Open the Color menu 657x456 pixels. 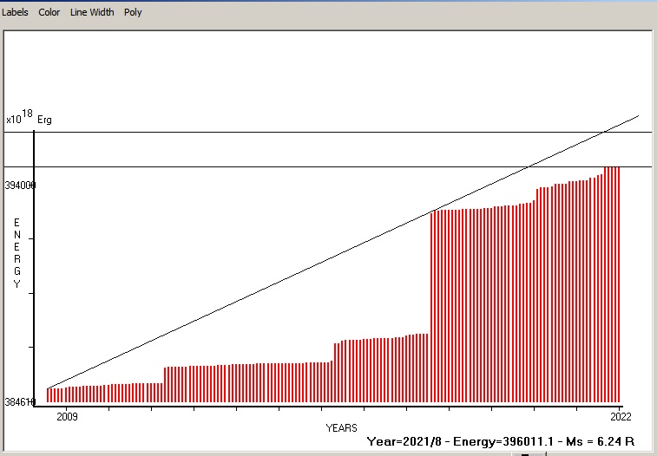point(49,12)
